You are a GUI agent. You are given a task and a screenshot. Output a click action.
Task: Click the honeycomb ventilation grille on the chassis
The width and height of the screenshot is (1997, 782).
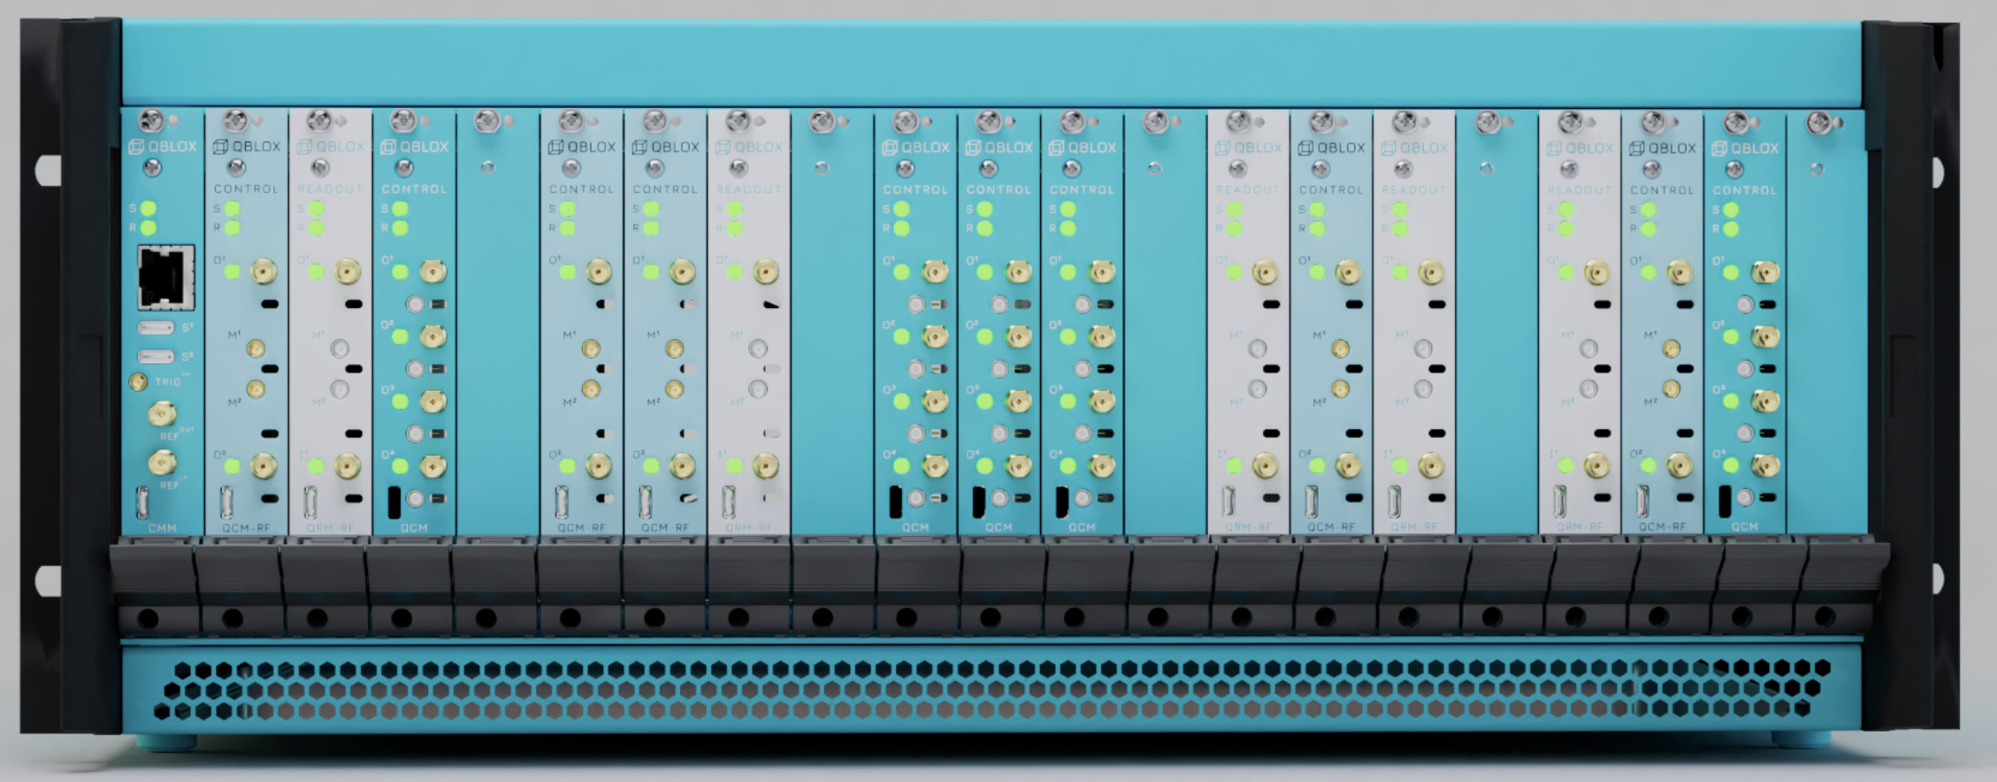point(992,688)
